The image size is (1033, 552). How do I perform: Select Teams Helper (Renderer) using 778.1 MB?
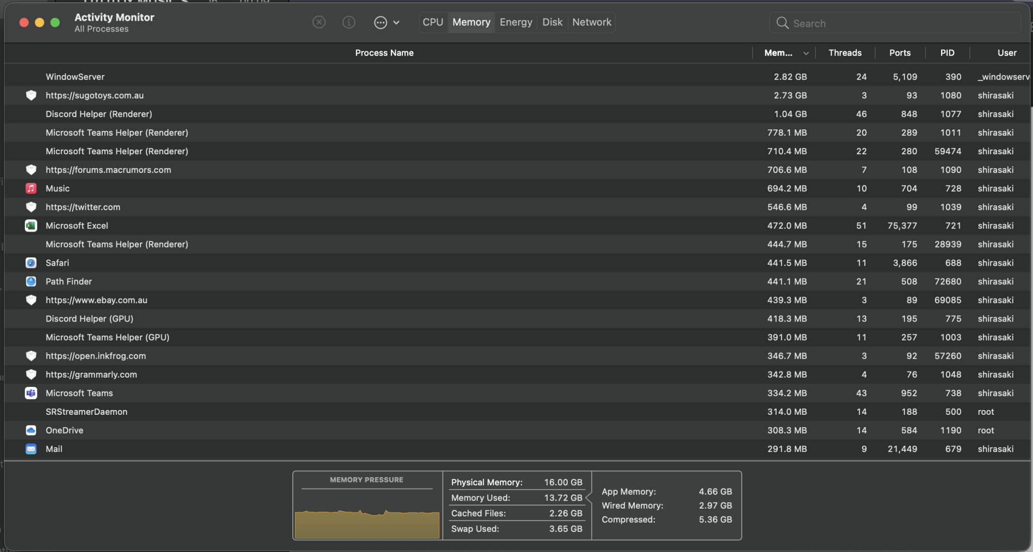click(x=518, y=133)
